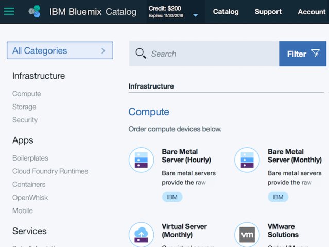
Task: Select Cloud Foundry Runtimes category
Action: [50, 171]
